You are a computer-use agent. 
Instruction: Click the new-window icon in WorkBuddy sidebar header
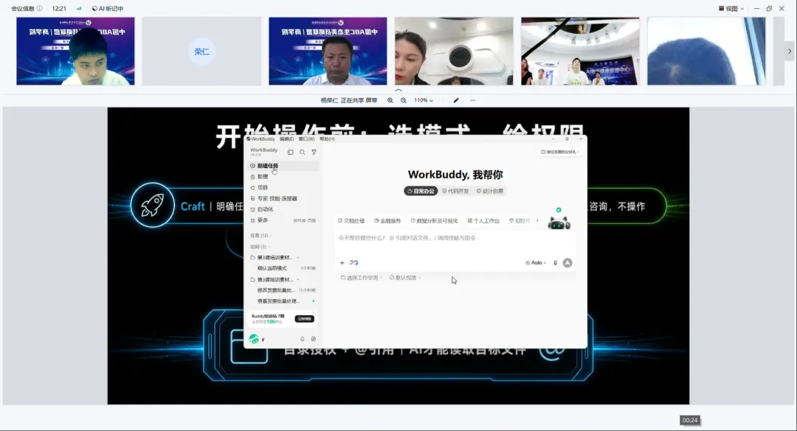290,152
